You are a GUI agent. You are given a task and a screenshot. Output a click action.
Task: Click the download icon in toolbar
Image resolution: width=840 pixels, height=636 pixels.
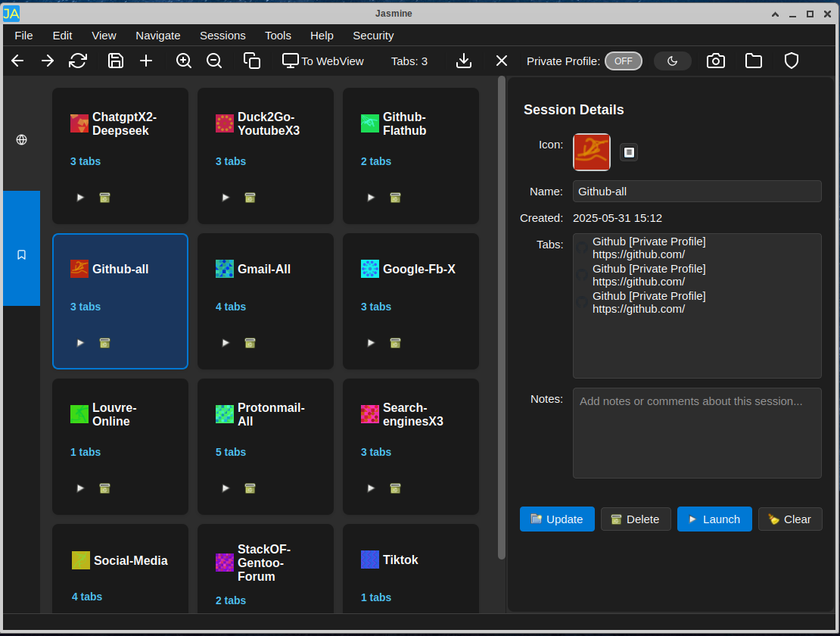pyautogui.click(x=465, y=61)
